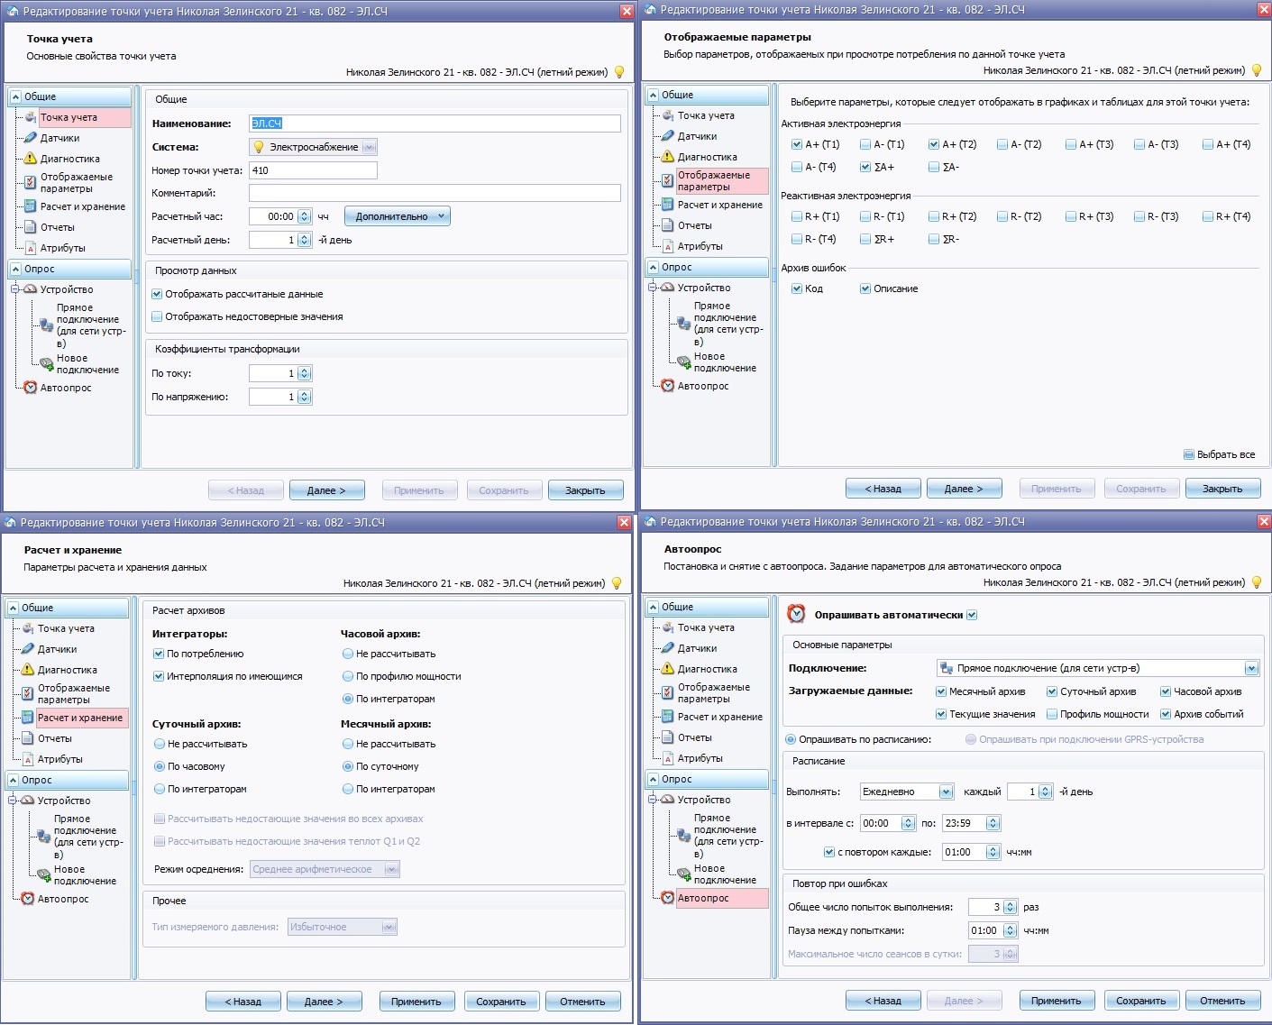Toggle Отображать рассчитаные данные checkbox

coord(157,294)
